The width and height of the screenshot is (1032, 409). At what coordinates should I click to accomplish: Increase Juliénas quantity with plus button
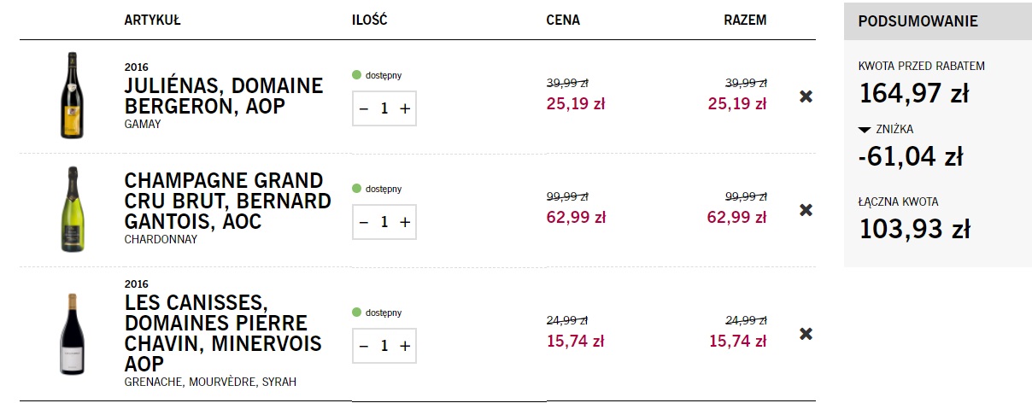coord(405,108)
